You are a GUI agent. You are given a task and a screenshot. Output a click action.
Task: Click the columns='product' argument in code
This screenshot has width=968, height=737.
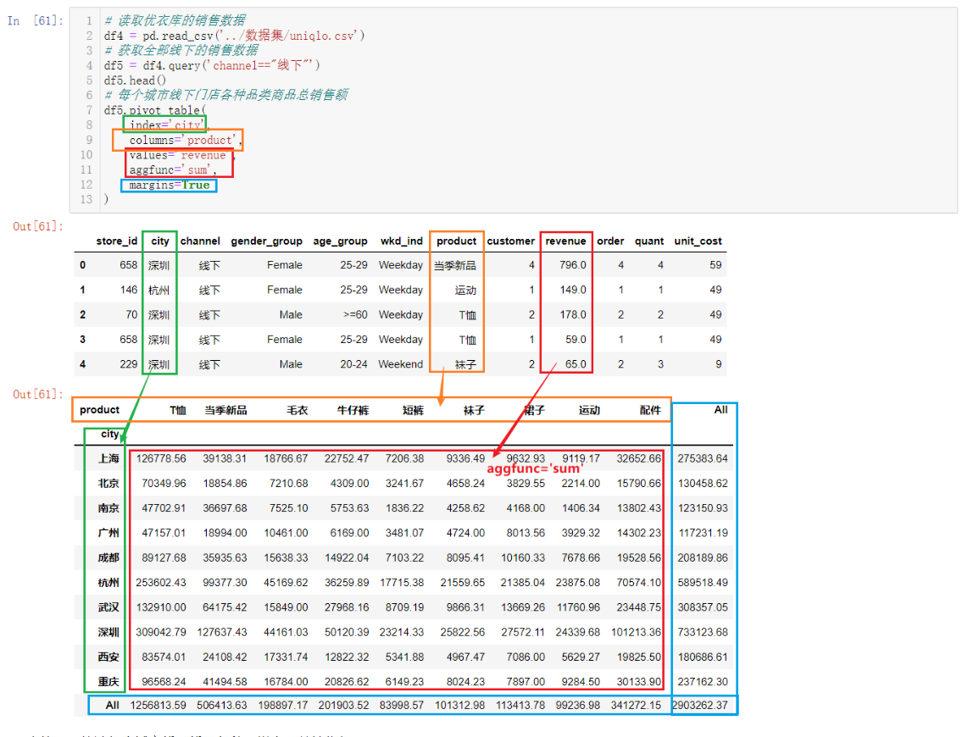185,140
